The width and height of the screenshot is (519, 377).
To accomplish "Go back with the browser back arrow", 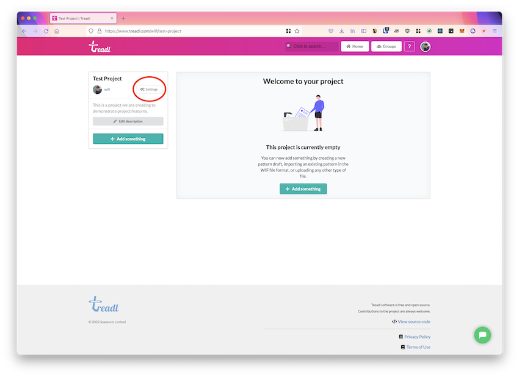I will point(24,31).
